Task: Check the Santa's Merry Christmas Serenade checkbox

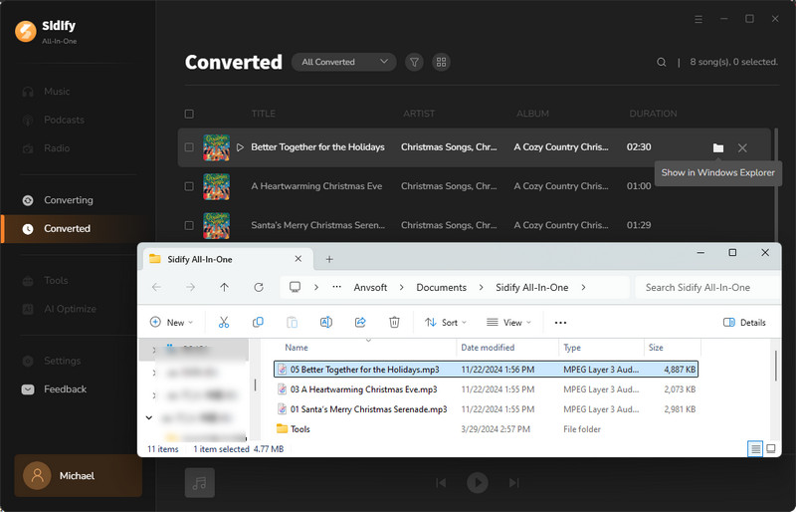Action: point(189,225)
